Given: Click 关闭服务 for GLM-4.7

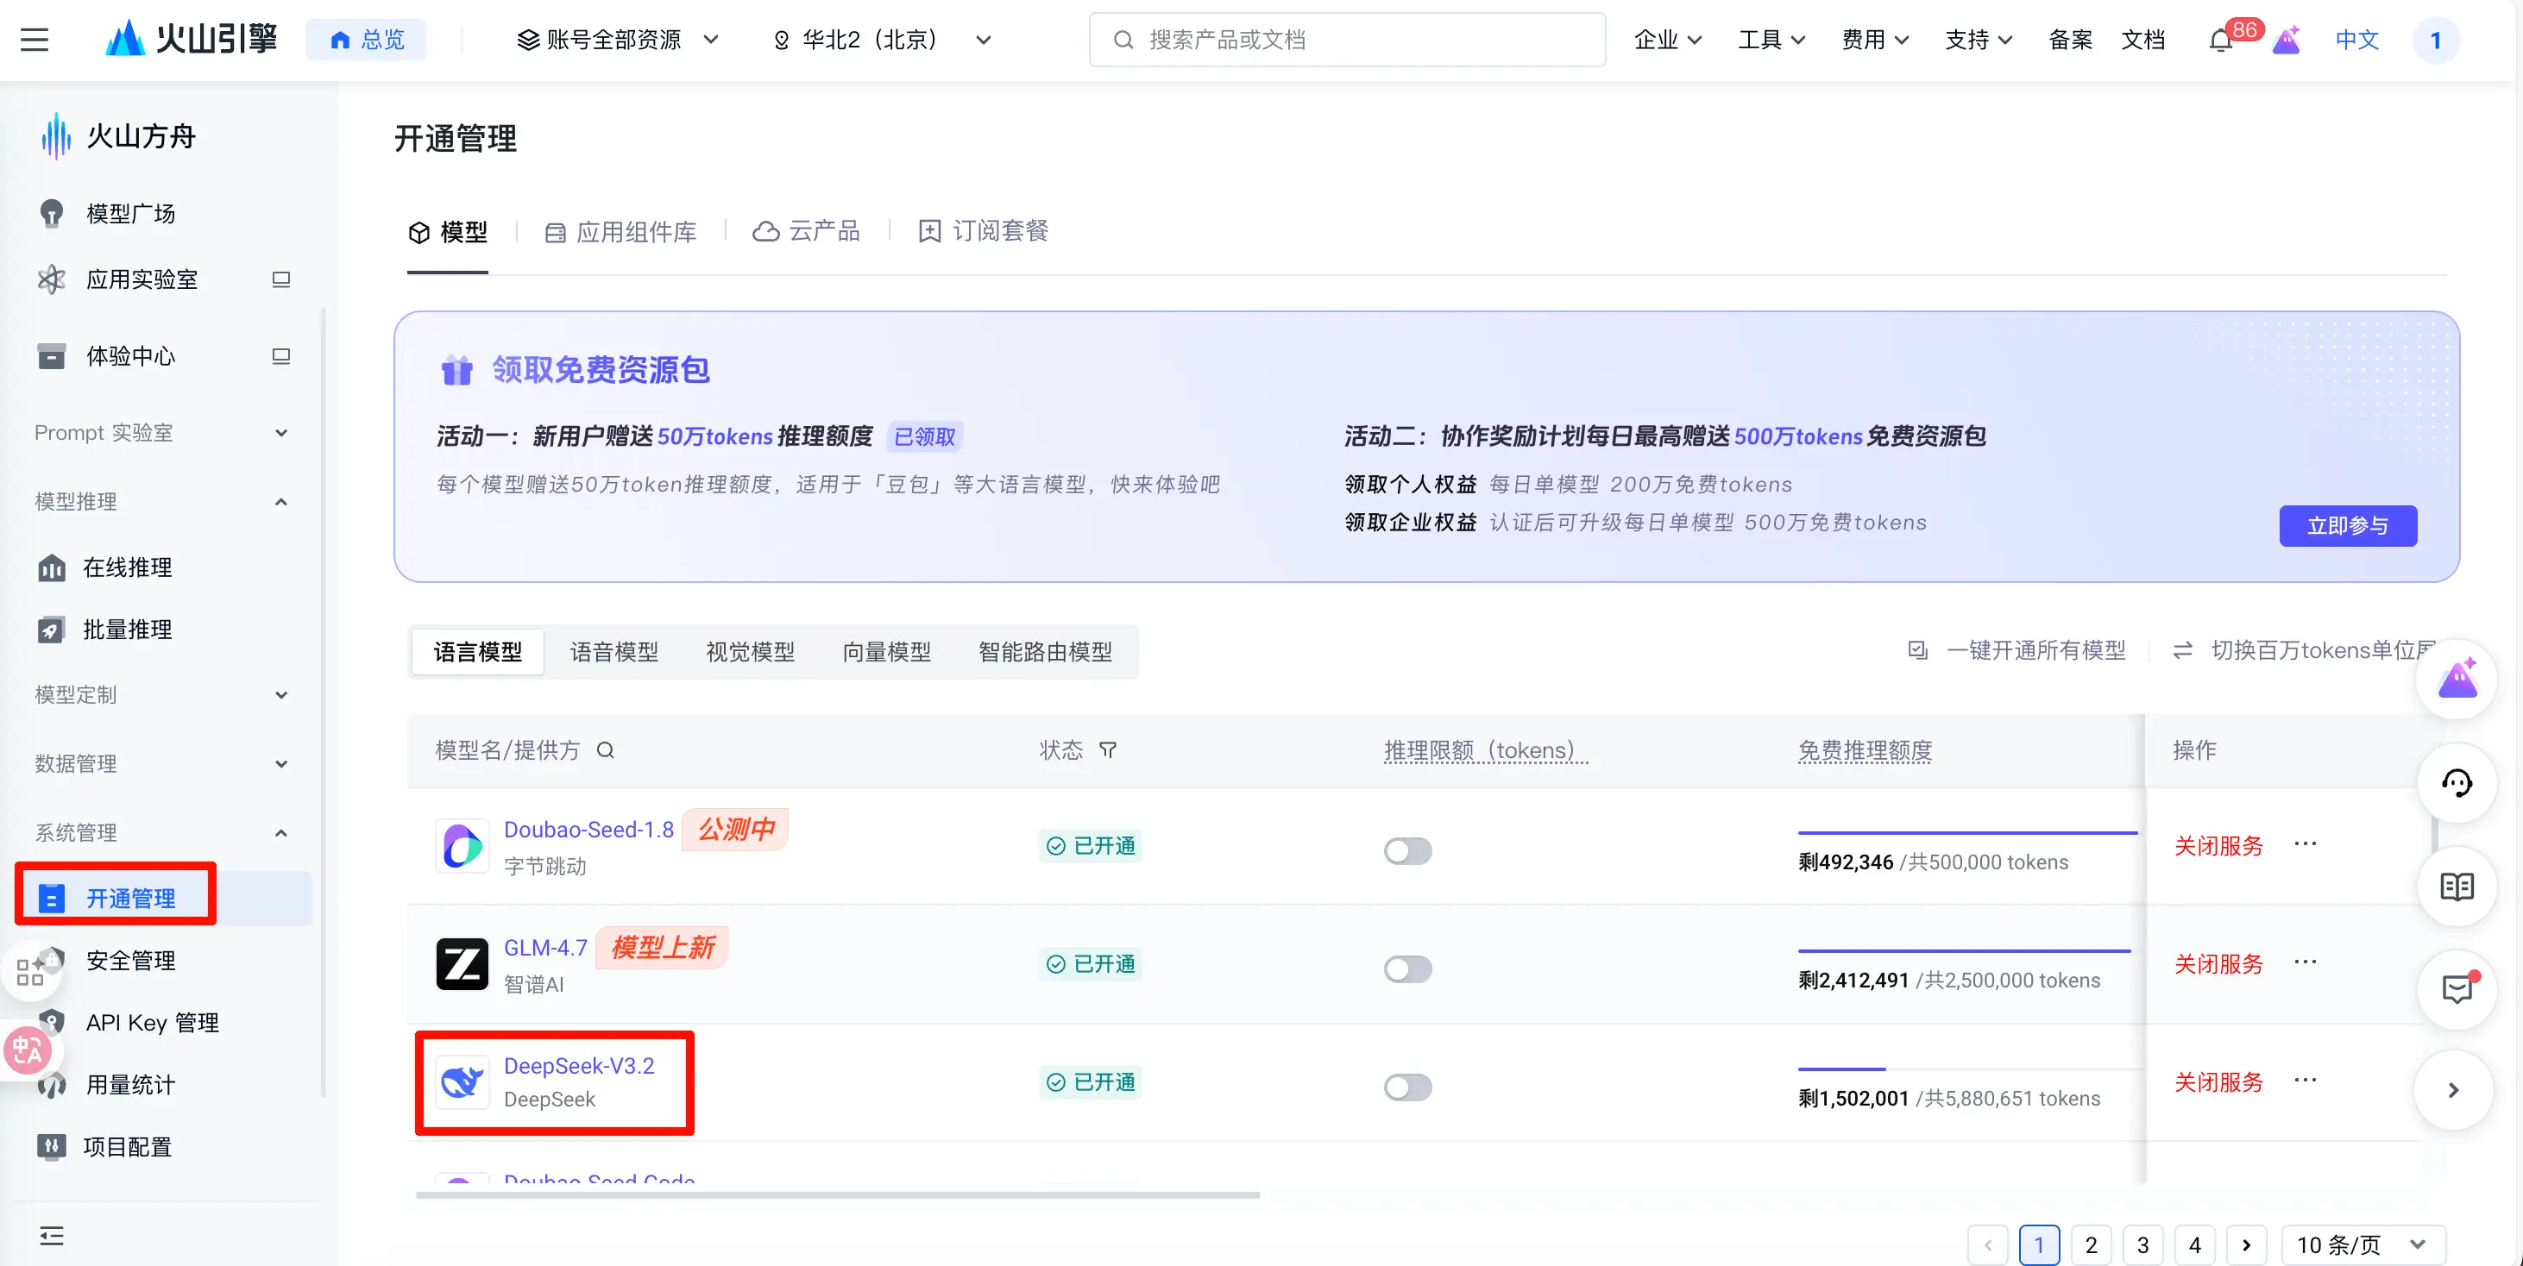Looking at the screenshot, I should (2218, 964).
